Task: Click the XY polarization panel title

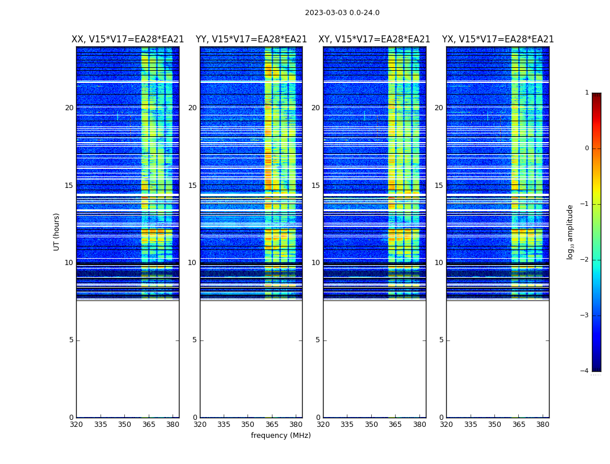Action: (374, 39)
